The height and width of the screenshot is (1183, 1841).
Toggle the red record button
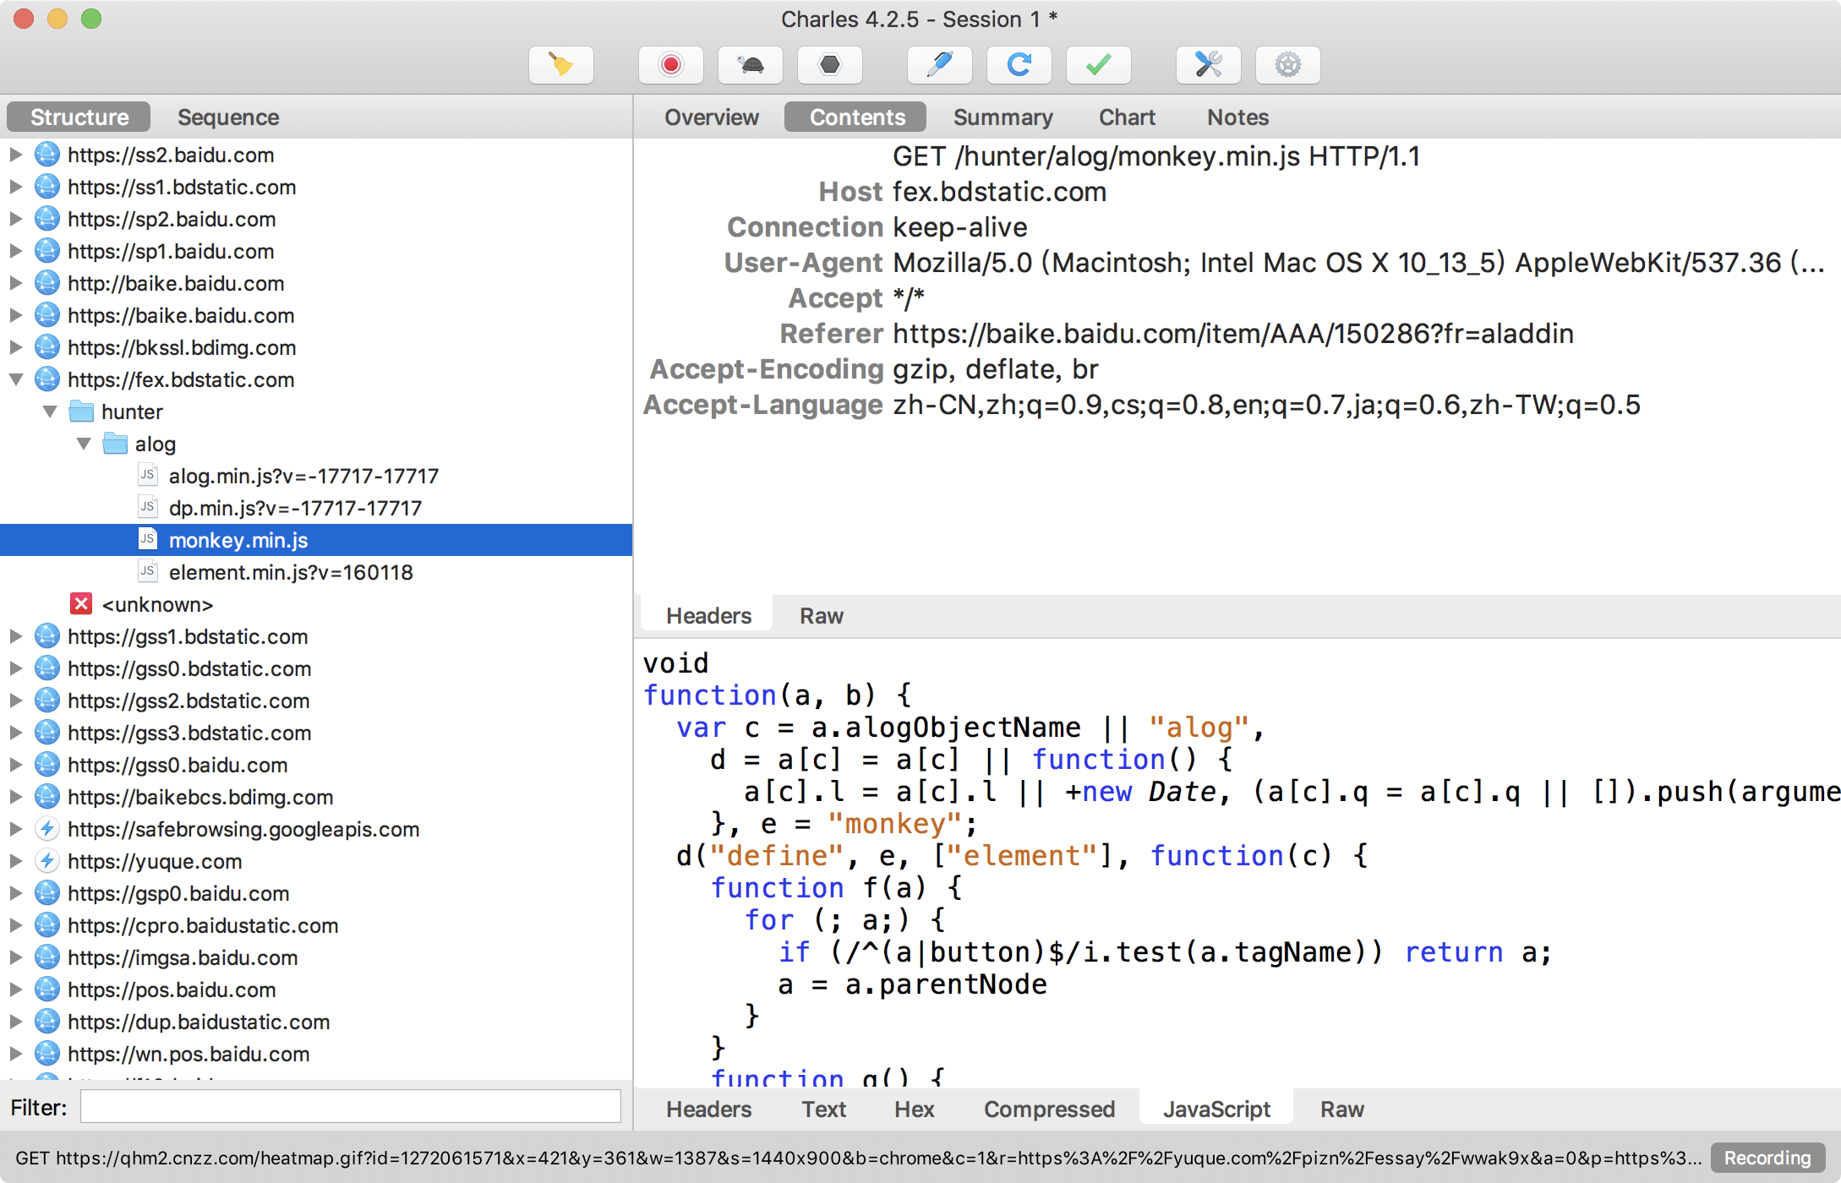[670, 65]
